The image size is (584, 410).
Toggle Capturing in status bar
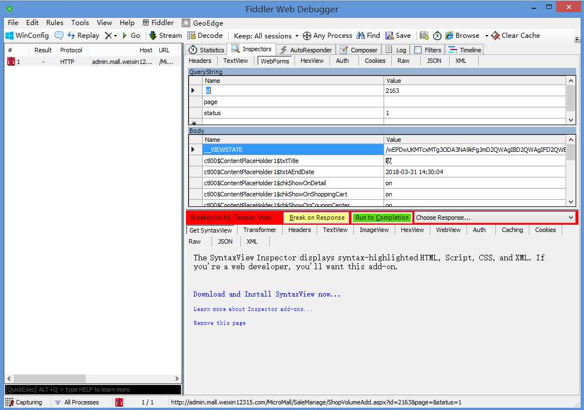tap(23, 402)
